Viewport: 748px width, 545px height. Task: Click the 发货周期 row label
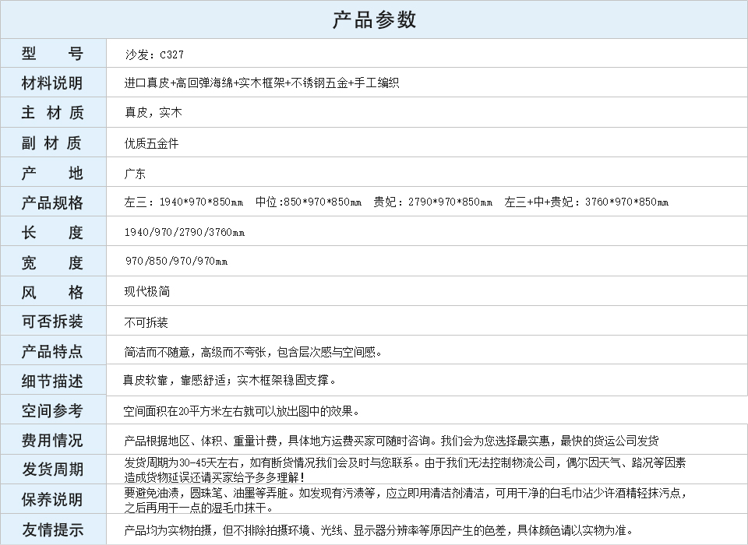52,469
